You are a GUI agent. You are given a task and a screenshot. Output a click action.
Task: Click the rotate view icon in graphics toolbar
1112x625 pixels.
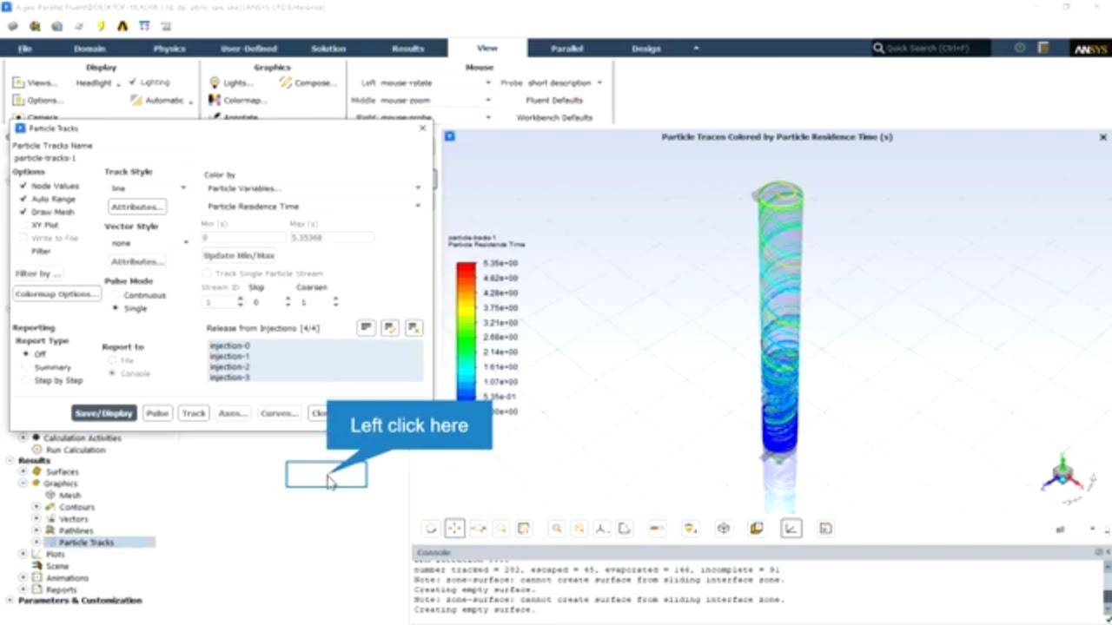click(x=430, y=528)
